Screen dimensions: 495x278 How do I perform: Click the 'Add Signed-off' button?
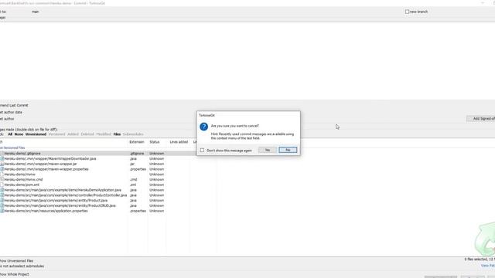481,118
